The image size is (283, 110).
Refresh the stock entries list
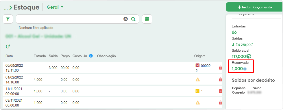[8, 47]
